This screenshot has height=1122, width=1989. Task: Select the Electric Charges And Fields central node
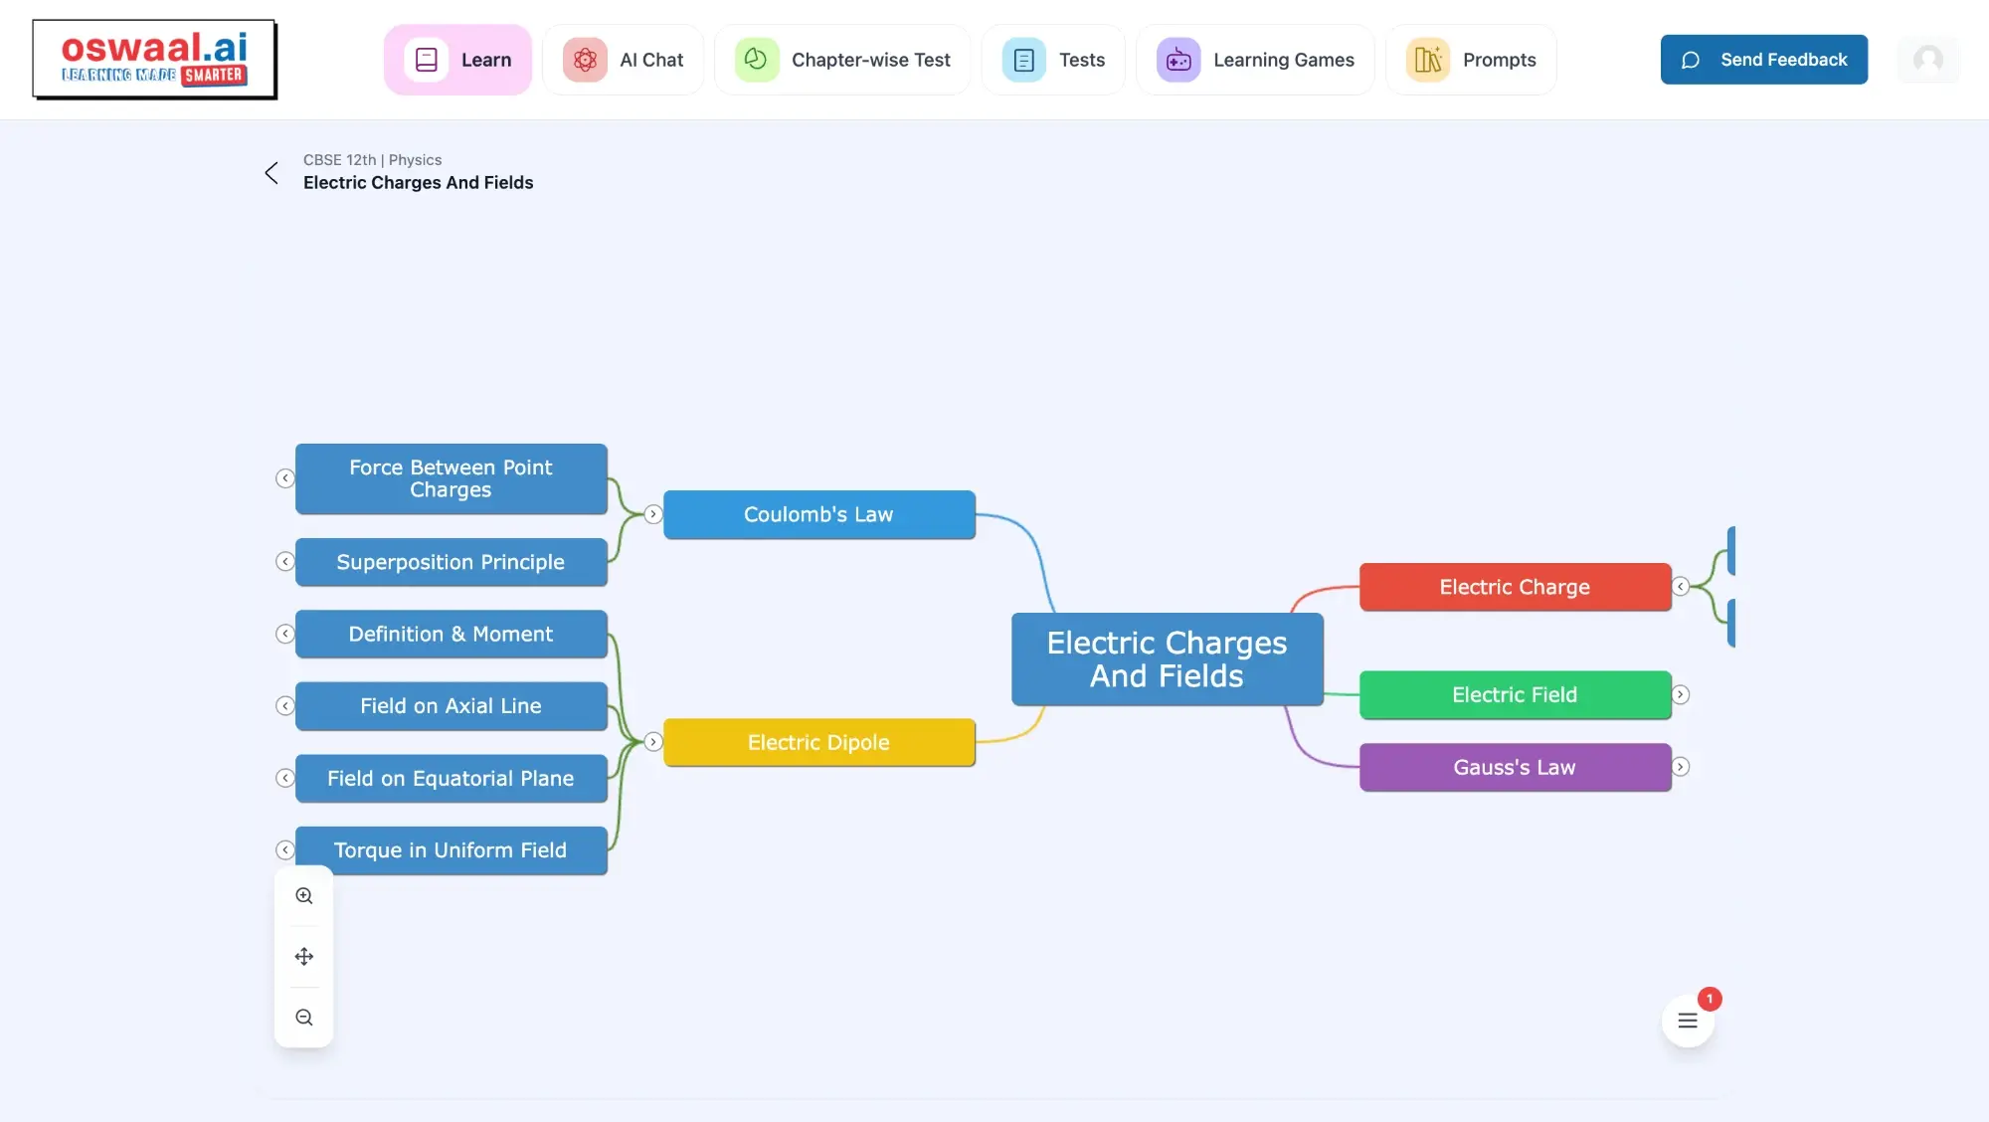[x=1168, y=659]
